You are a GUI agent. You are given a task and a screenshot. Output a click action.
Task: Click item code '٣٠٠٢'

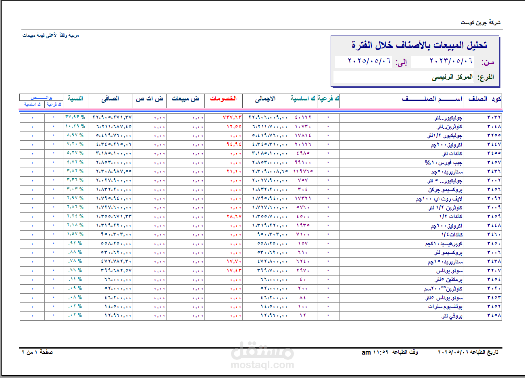494,180
